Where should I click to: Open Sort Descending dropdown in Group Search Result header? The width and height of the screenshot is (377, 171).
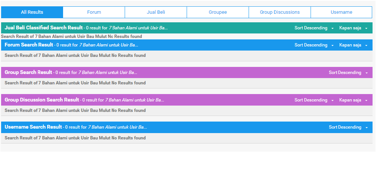click(x=348, y=72)
